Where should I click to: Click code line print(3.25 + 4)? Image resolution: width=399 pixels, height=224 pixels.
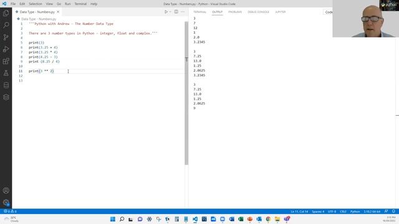(x=43, y=47)
